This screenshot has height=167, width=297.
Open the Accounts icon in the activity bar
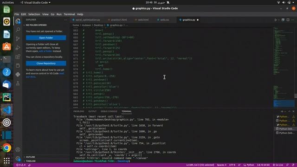click(x=18, y=149)
